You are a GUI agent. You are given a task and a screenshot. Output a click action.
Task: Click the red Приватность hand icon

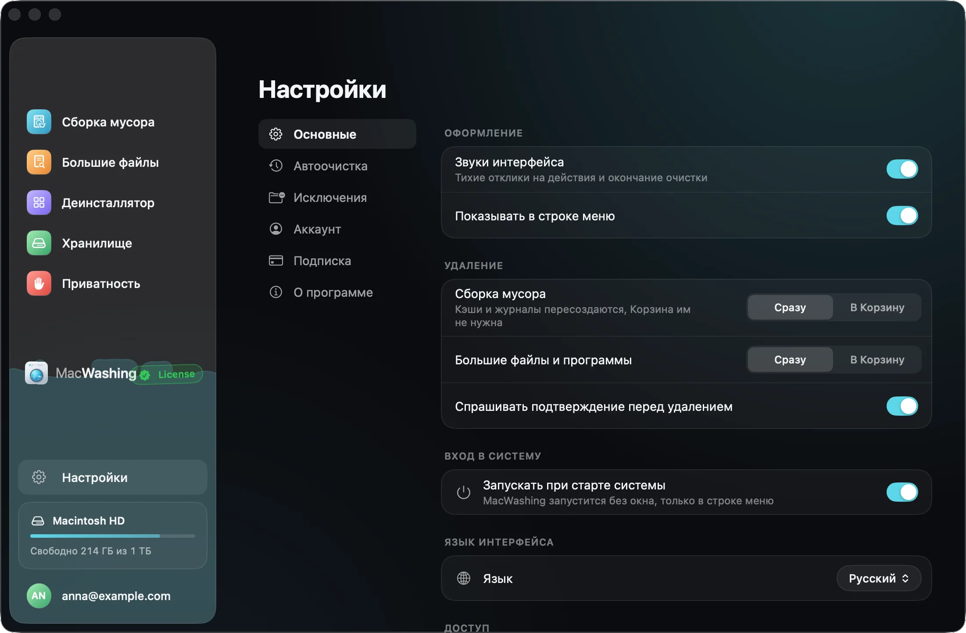coord(39,284)
